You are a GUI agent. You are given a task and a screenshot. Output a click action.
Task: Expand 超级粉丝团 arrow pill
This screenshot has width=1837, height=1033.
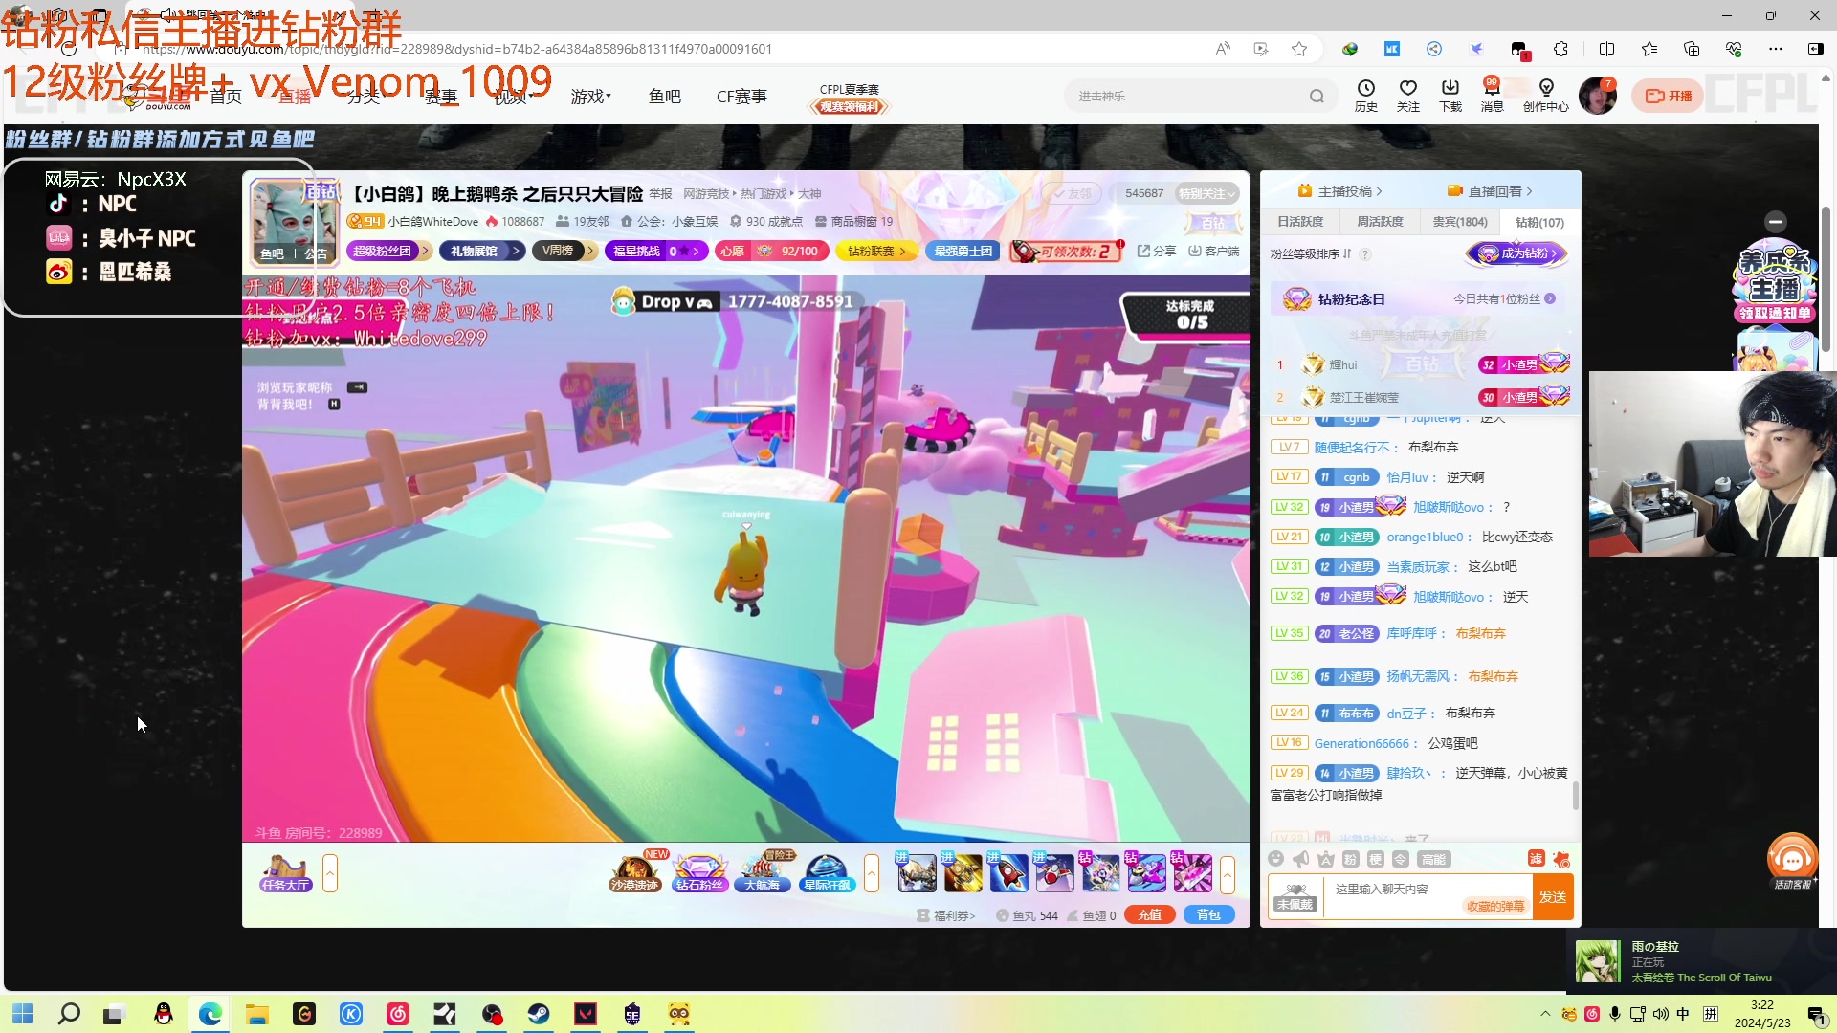(x=388, y=251)
